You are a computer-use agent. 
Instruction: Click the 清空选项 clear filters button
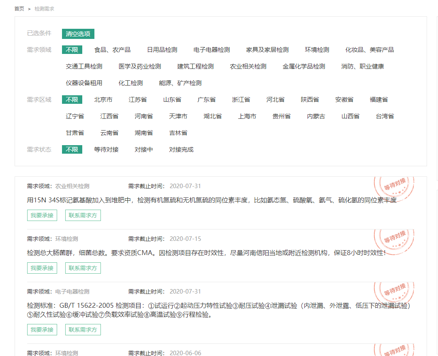coord(78,34)
